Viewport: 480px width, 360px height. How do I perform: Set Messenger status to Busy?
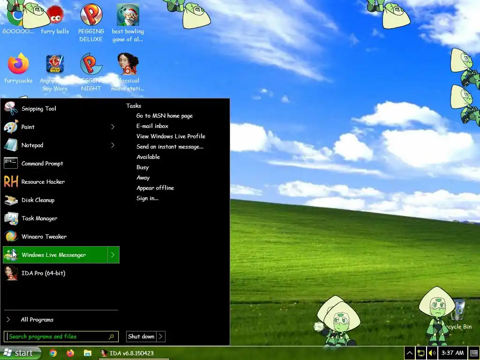point(142,167)
